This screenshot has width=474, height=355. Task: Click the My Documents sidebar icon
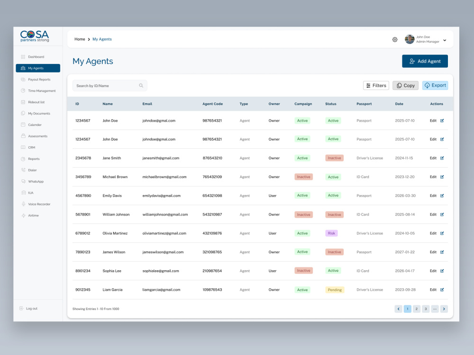pyautogui.click(x=23, y=113)
